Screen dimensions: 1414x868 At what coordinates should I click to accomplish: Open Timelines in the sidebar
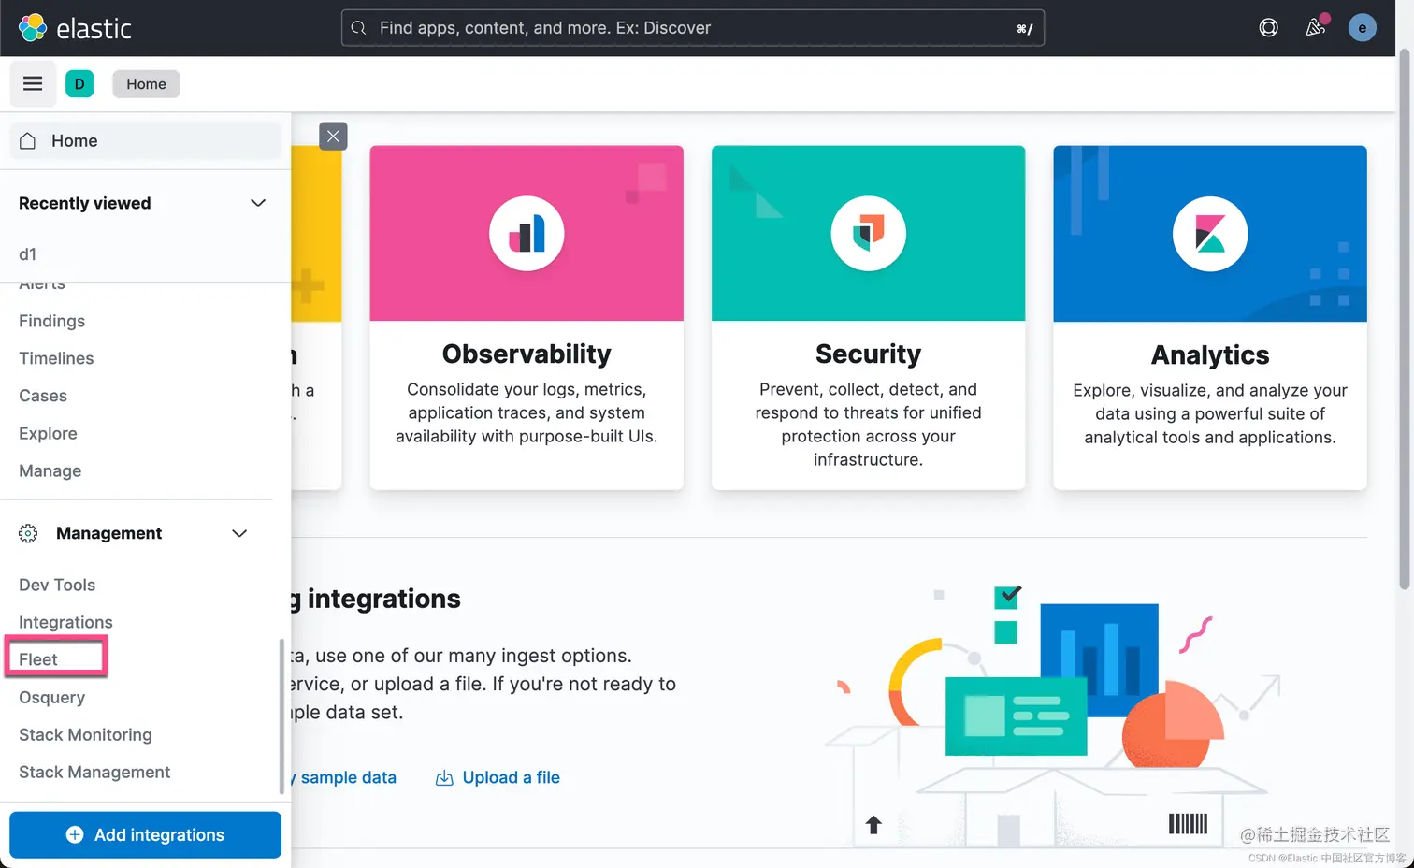[56, 358]
